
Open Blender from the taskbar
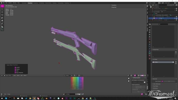(x=34, y=98)
